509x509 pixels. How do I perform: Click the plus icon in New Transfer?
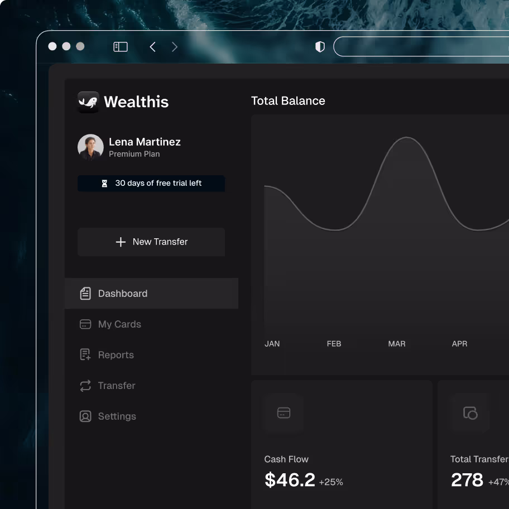121,242
